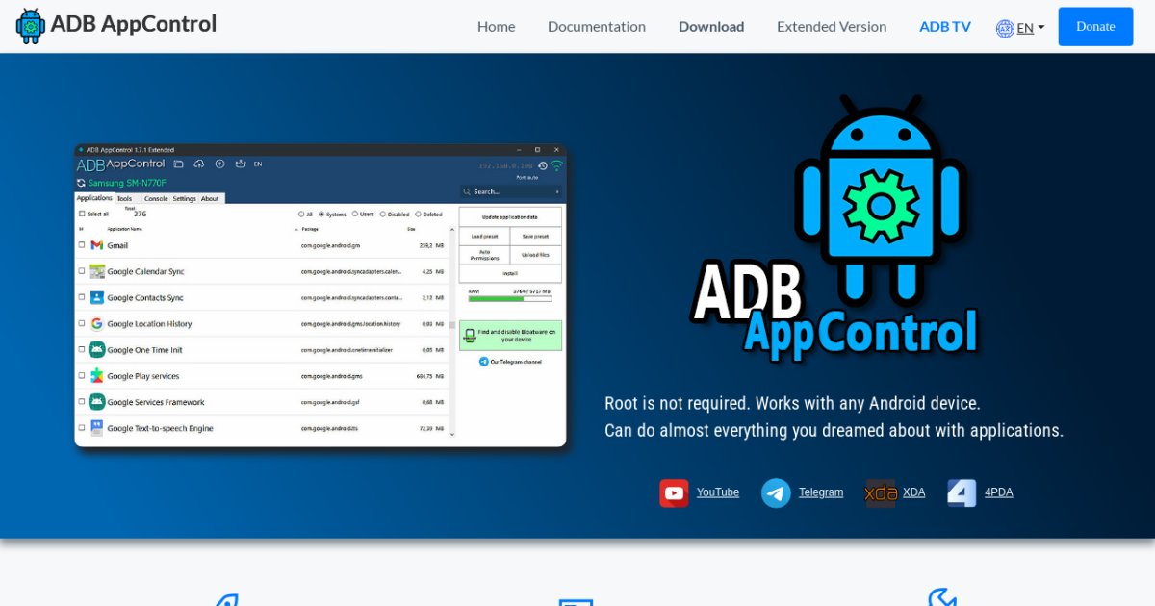Switch to the Console tab

tap(156, 199)
